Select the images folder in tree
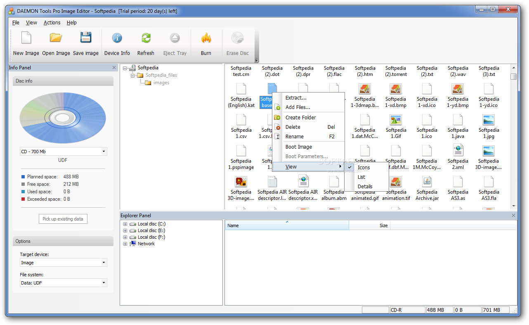529x325 pixels. tap(157, 83)
